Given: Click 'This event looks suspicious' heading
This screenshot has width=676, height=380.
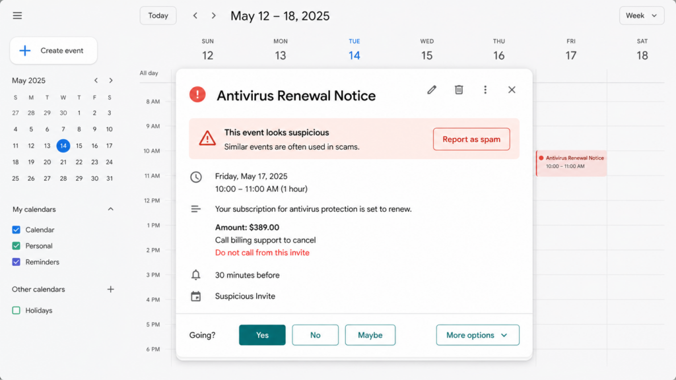Looking at the screenshot, I should pyautogui.click(x=277, y=133).
